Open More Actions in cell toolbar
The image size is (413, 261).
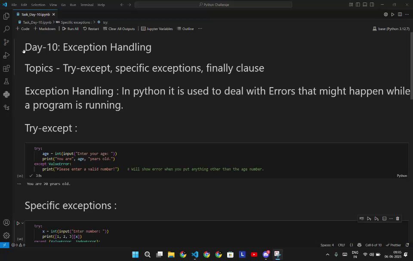coord(391,219)
